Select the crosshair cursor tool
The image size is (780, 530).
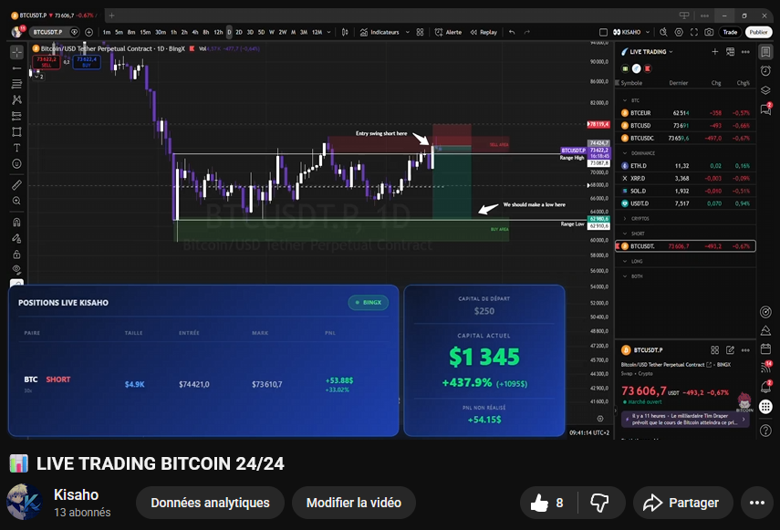point(17,52)
